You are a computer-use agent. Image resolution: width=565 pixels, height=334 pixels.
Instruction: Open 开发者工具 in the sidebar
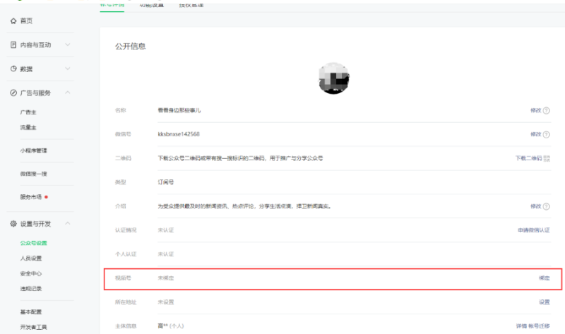(x=33, y=327)
